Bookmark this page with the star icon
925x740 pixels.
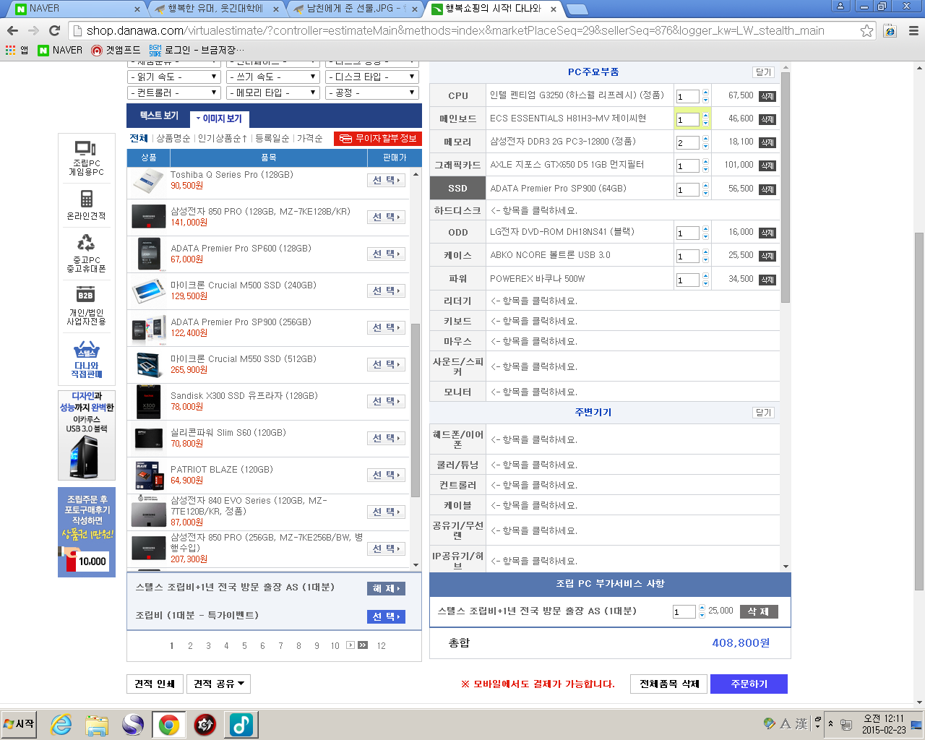point(866,30)
